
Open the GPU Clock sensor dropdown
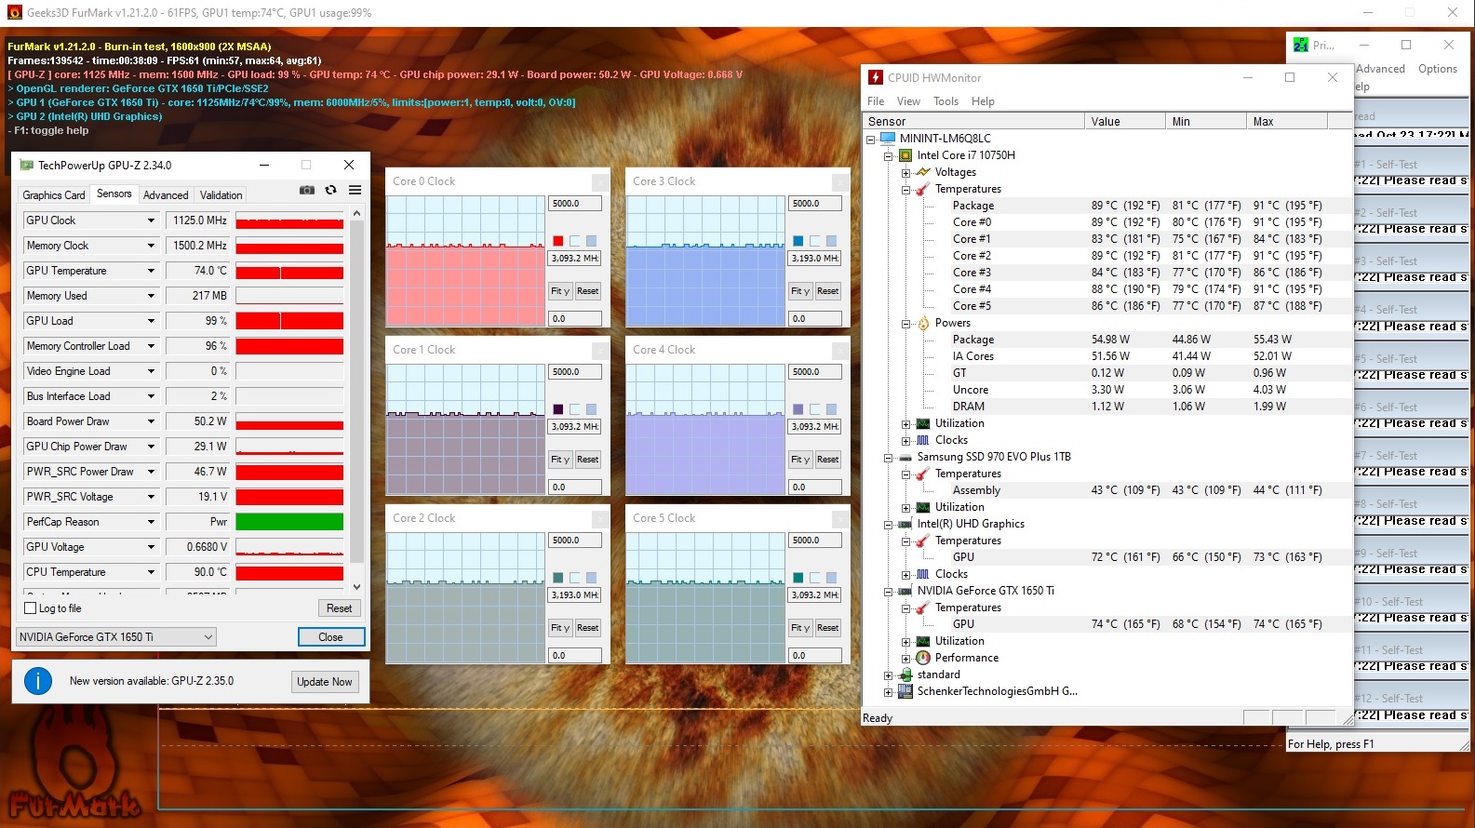click(151, 220)
